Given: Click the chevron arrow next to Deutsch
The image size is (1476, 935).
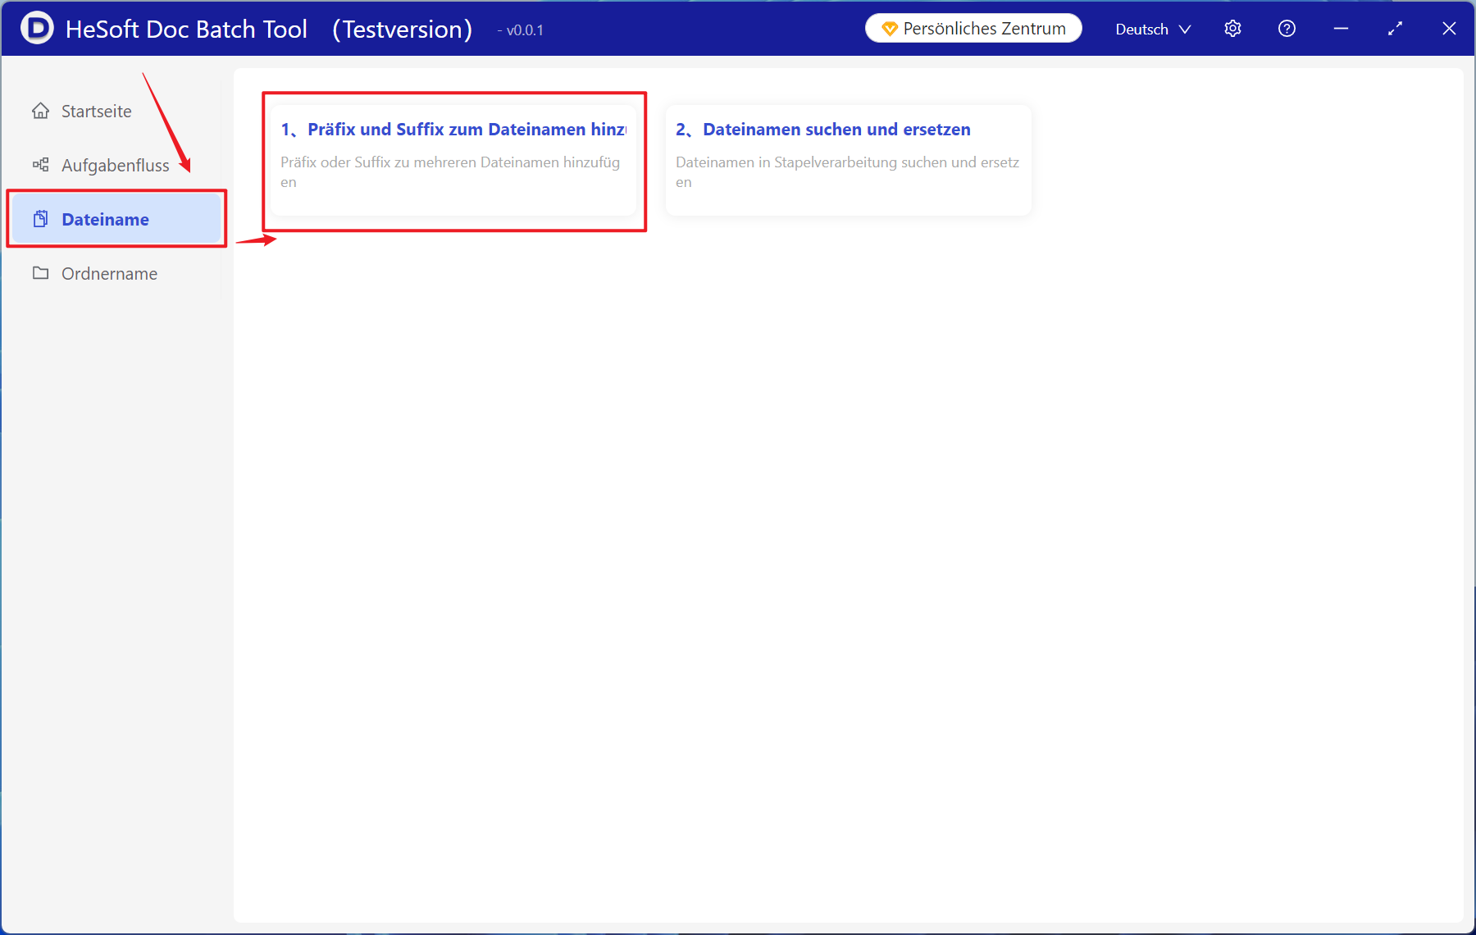Looking at the screenshot, I should 1185,30.
